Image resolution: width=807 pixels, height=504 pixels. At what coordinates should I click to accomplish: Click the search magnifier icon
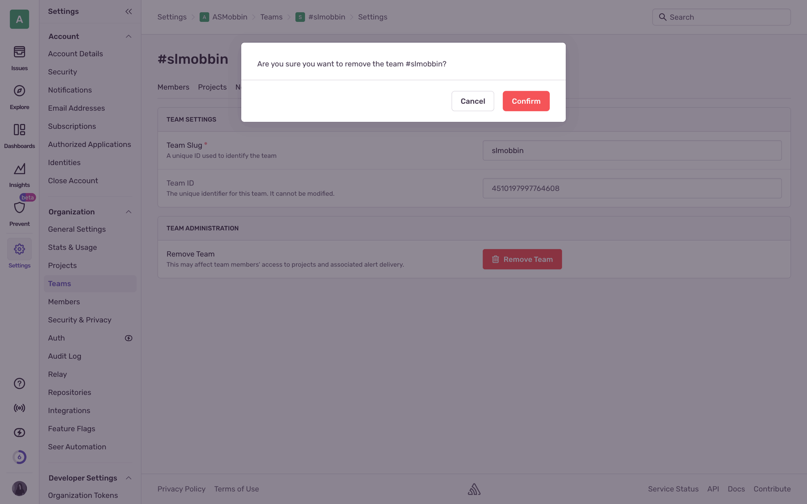662,17
